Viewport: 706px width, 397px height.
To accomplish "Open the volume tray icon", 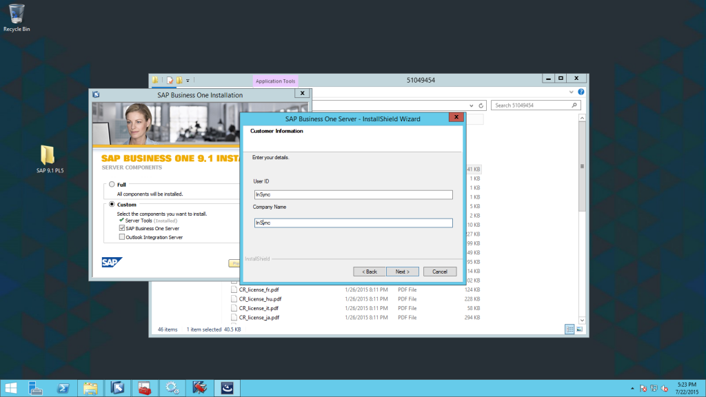I will click(665, 389).
